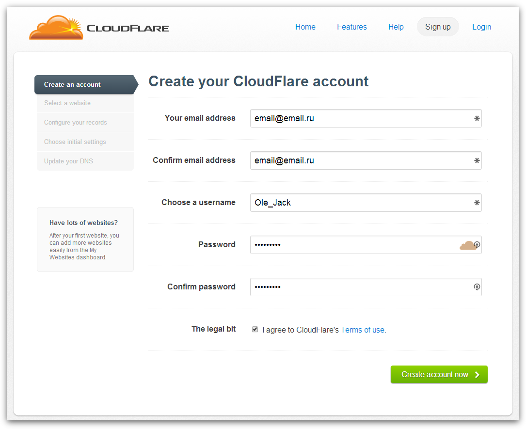Click the Password field label
The image size is (526, 430).
coord(217,244)
